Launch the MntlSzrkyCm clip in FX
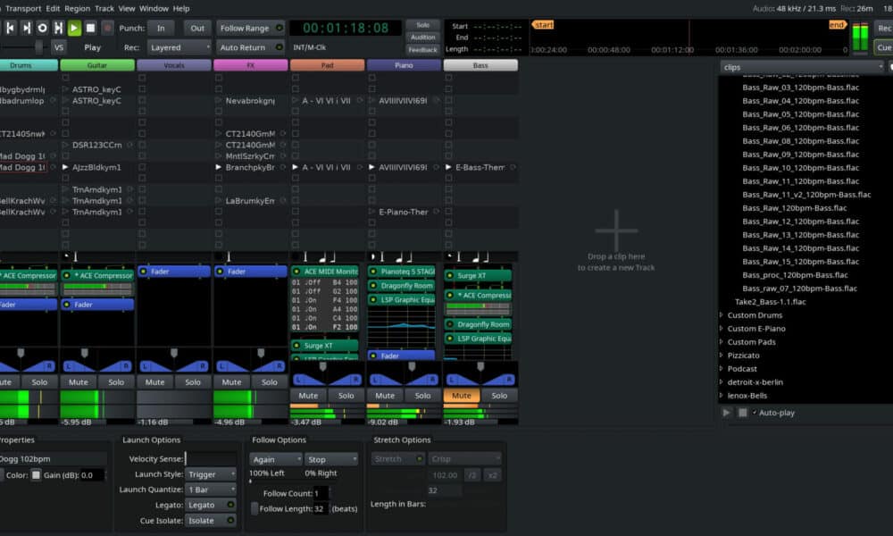The image size is (893, 536). coord(218,156)
